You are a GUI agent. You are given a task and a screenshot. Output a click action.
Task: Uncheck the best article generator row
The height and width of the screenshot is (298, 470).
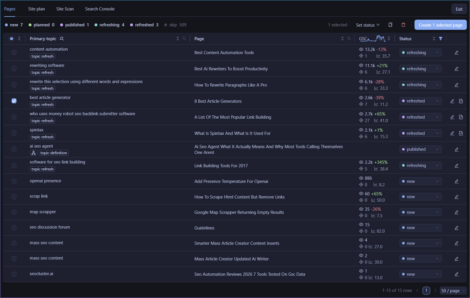click(14, 101)
